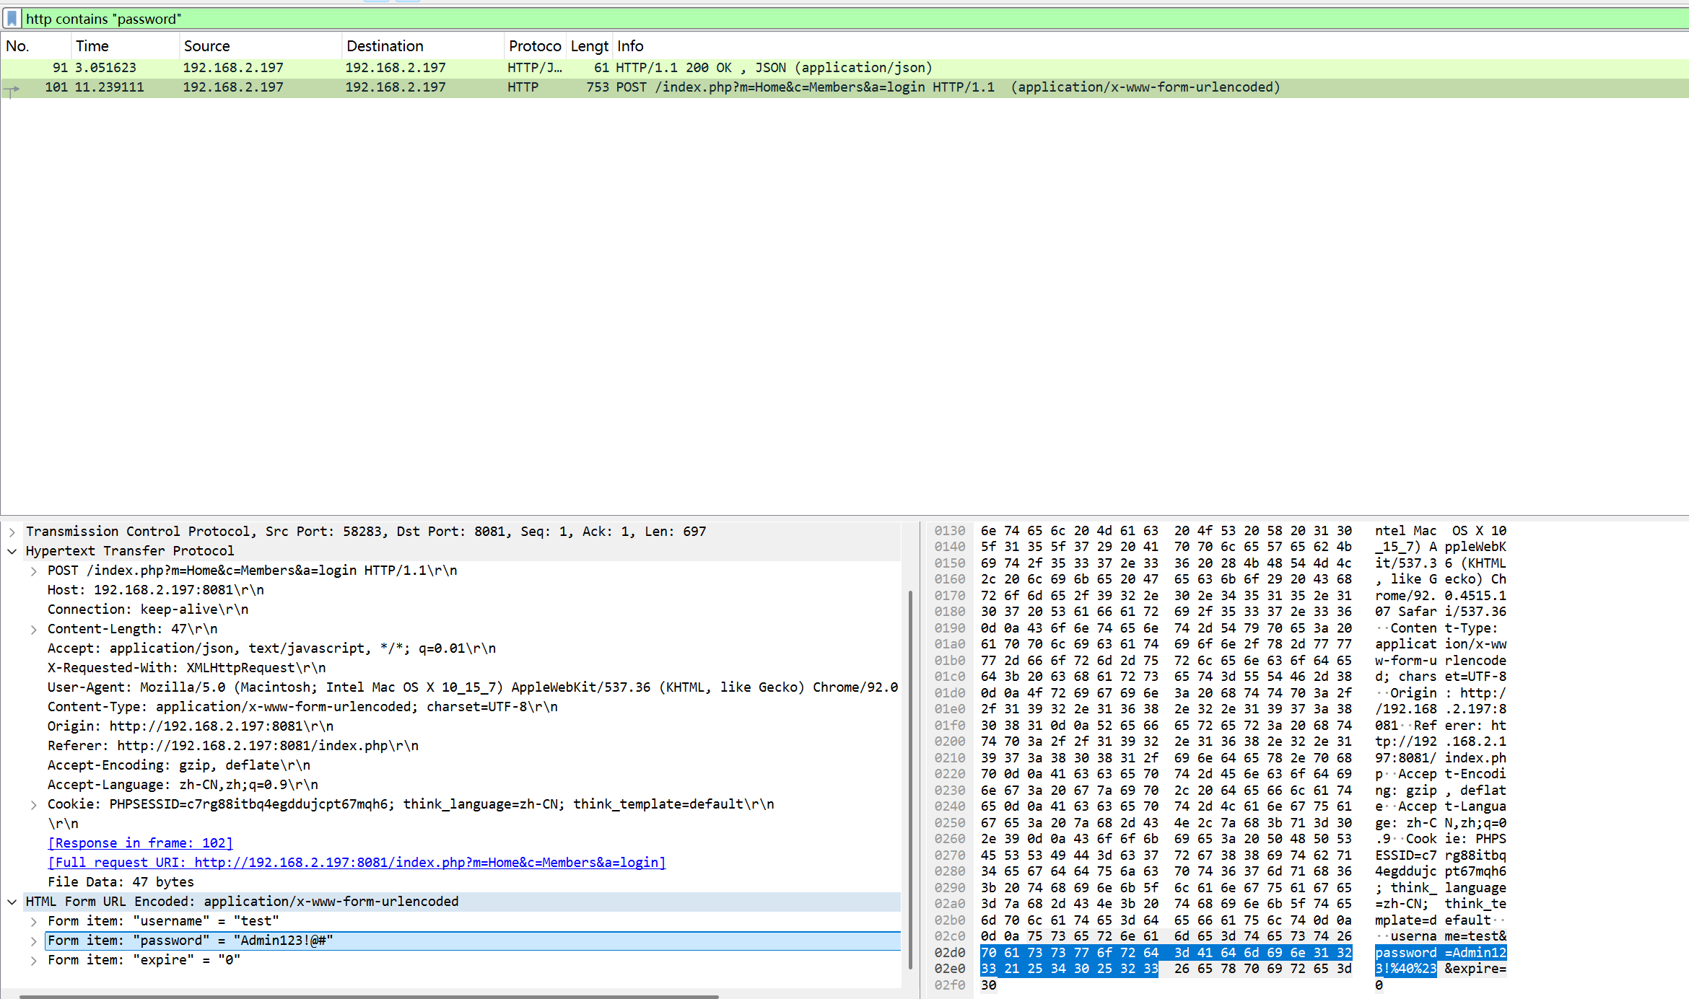Expand the Cookie header item
Viewport: 1689px width, 999px height.
pyautogui.click(x=34, y=804)
